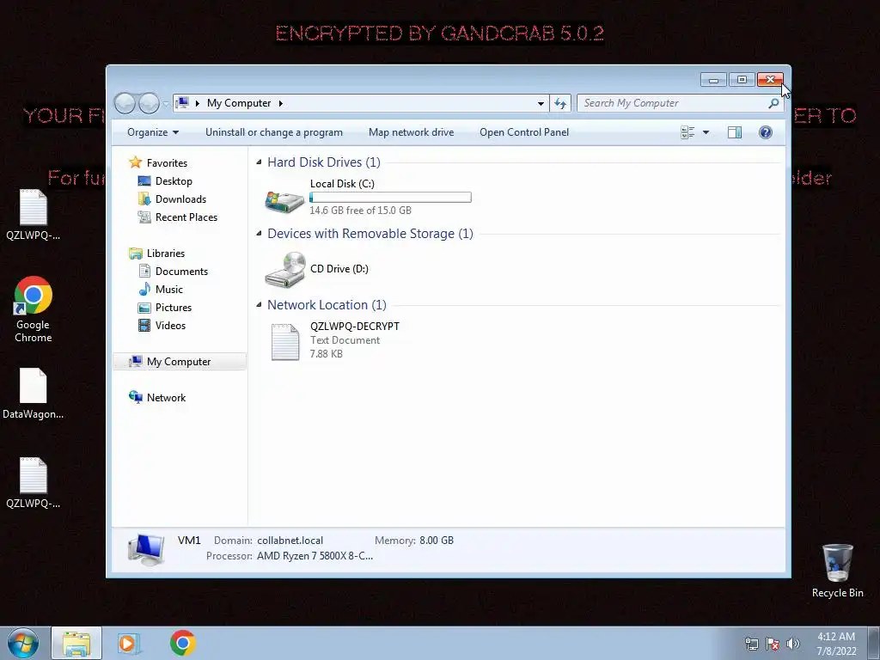Collapse Devices with Removable Storage group

[259, 234]
